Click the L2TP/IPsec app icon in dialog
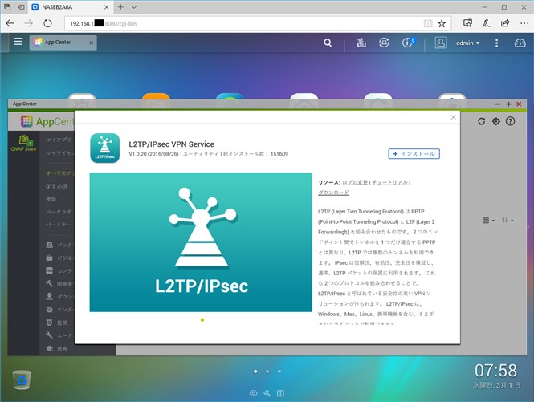This screenshot has width=534, height=402. 105,148
